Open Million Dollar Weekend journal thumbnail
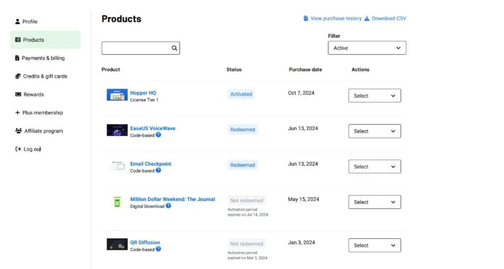 [117, 202]
